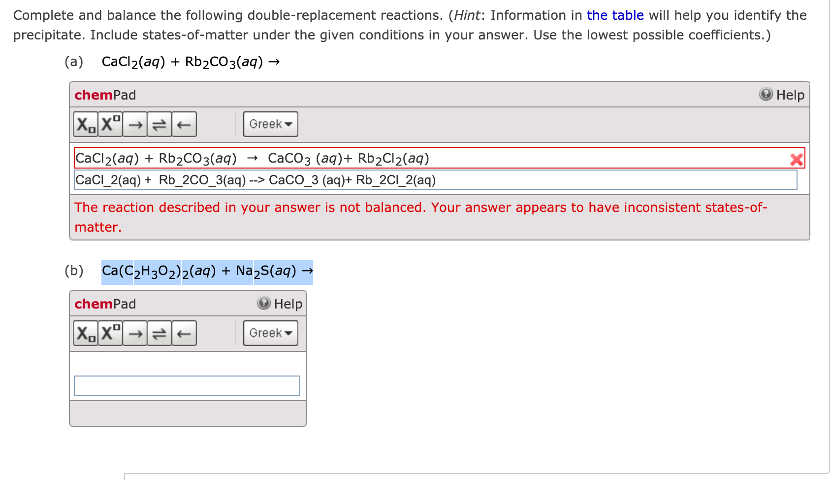Select the superscript tool in the first chemPad
This screenshot has width=832, height=480.
(109, 124)
